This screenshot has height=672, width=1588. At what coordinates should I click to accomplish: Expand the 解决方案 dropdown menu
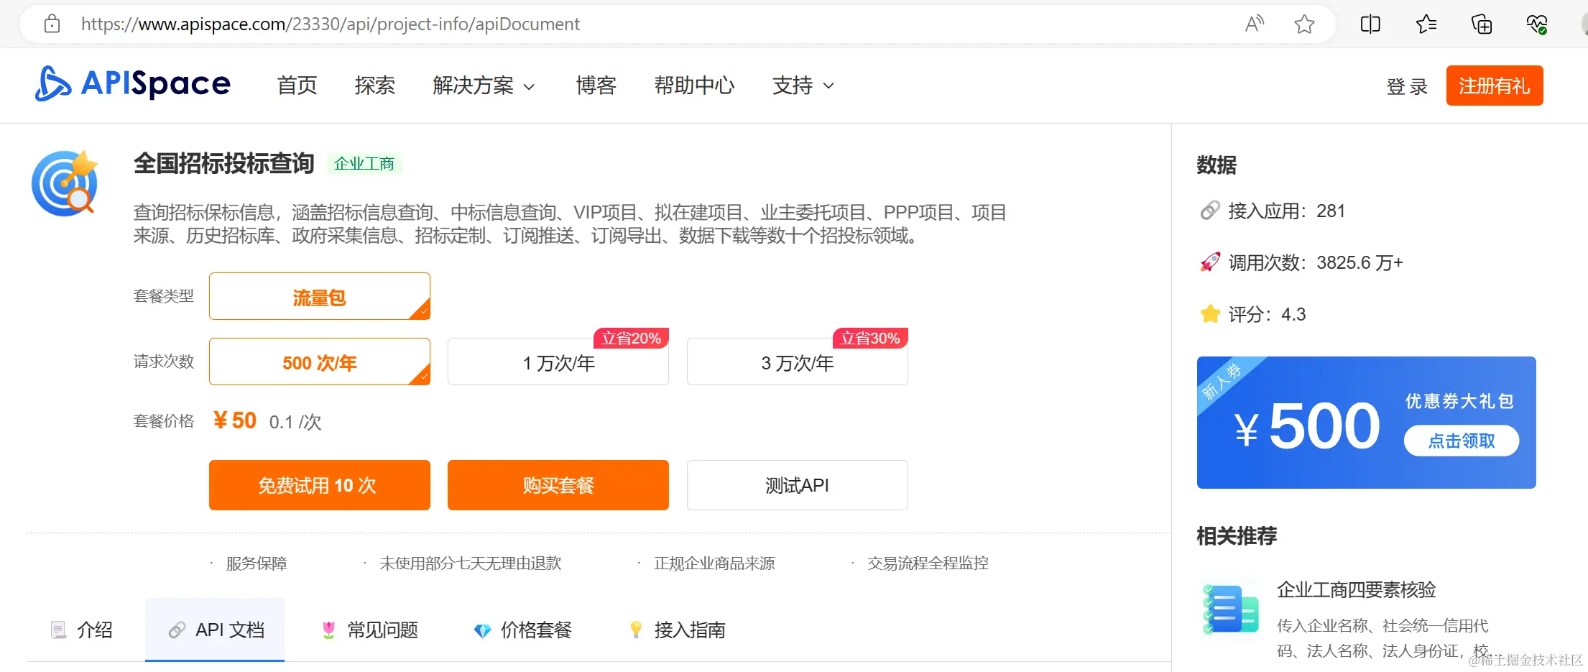[x=484, y=86]
